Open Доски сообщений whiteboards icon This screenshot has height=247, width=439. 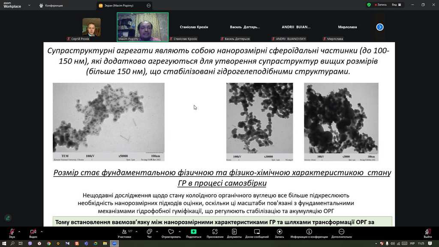[257, 232]
